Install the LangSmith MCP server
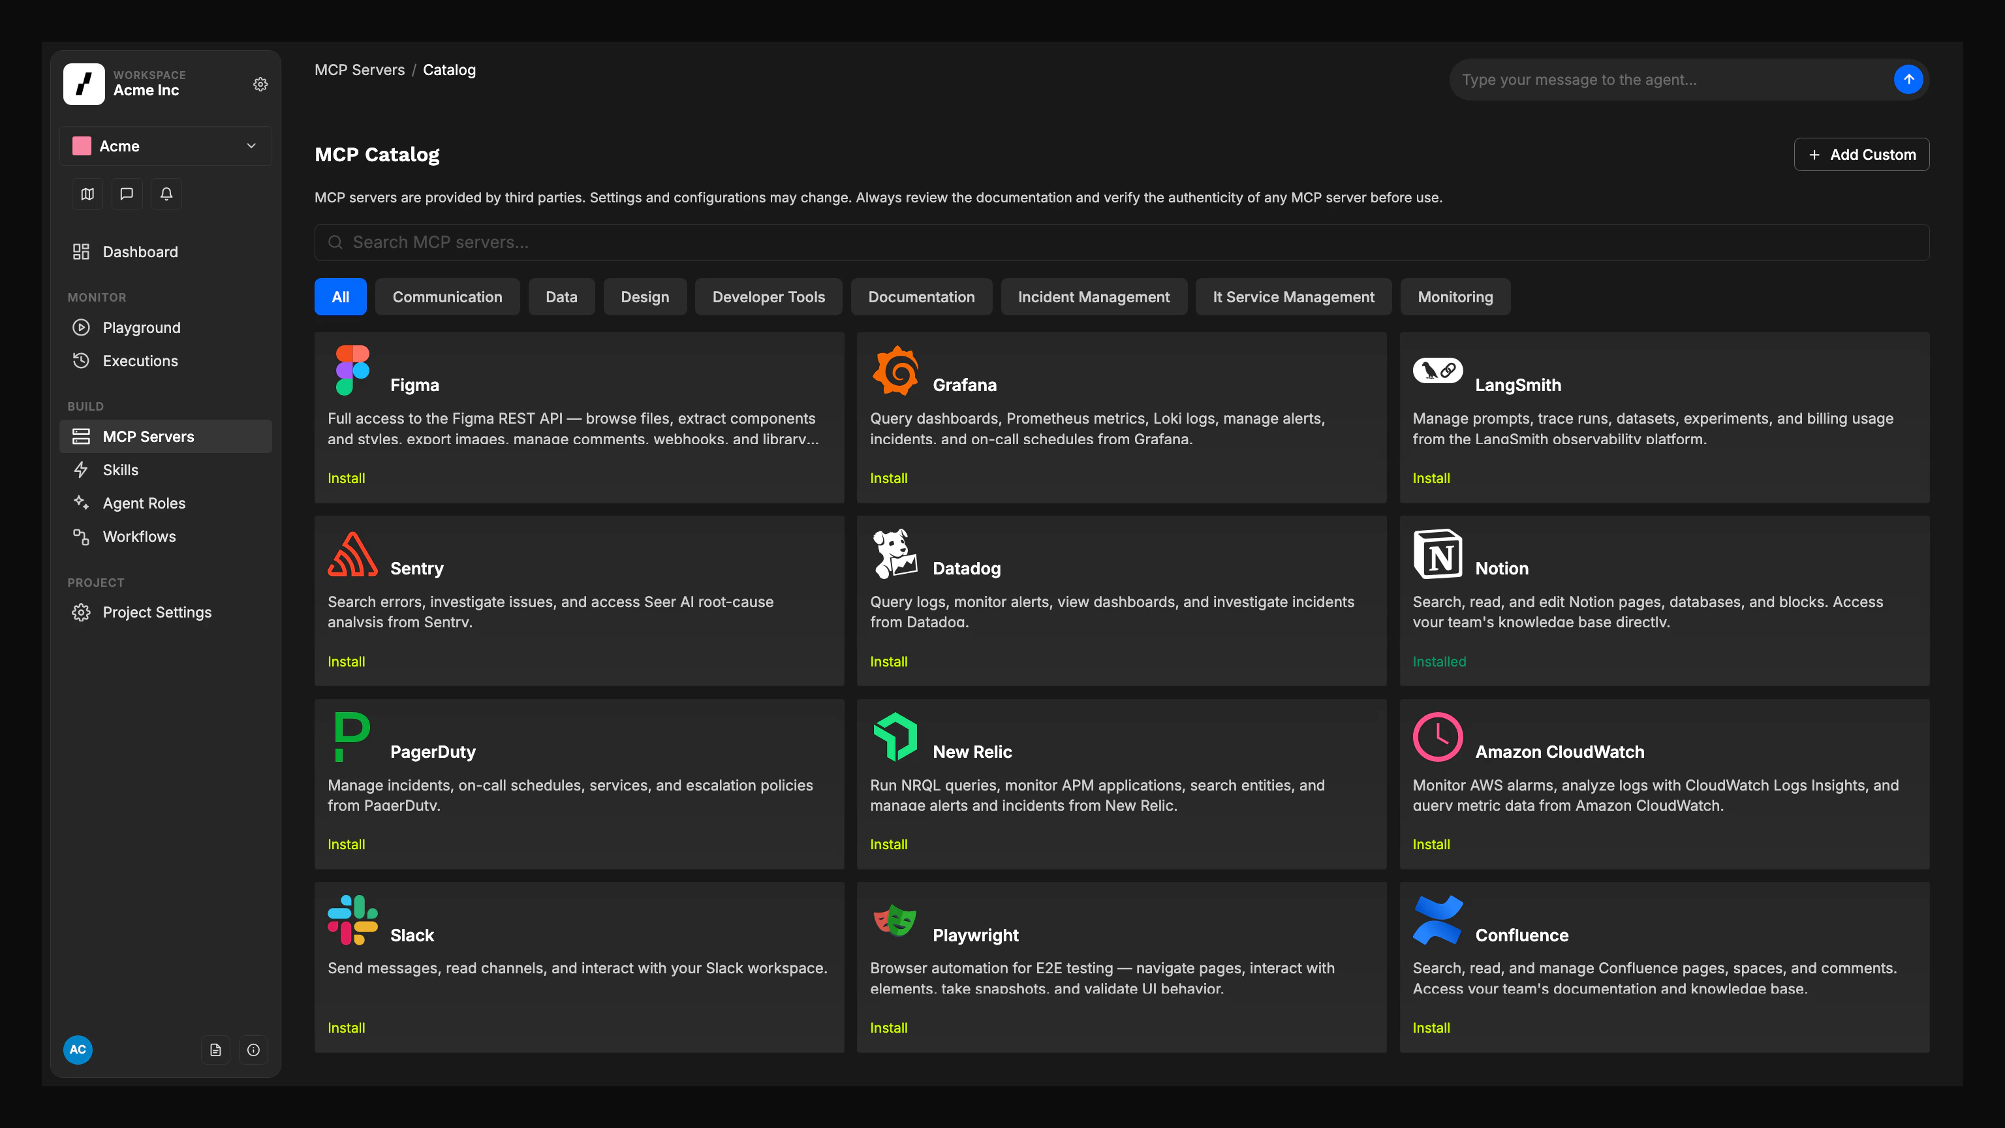Screen dimensions: 2005x1128 click(x=1431, y=478)
